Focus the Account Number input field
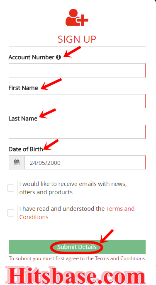156x285 pixels. pos(77,70)
